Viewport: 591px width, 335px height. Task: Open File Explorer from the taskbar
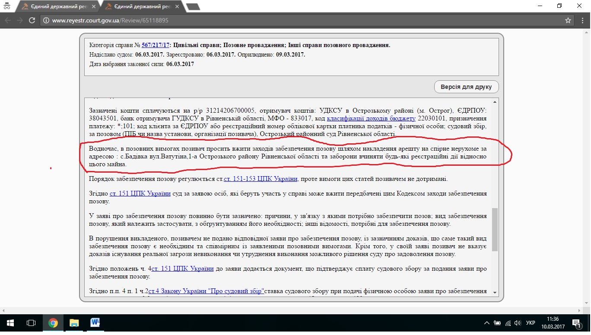[x=74, y=323]
